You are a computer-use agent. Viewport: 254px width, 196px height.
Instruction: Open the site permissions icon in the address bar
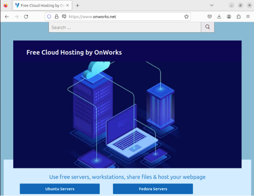[x=64, y=17]
